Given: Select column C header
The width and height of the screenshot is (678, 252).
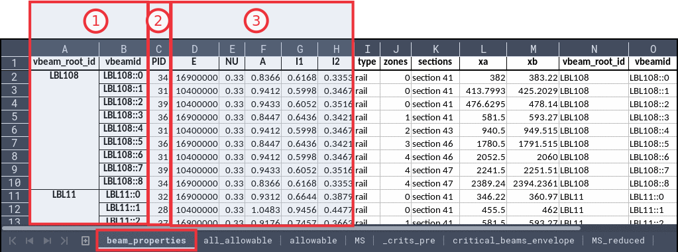Looking at the screenshot, I should click(x=159, y=49).
